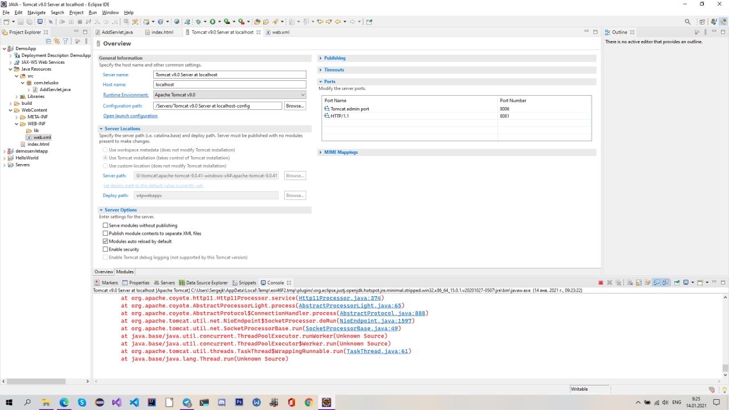
Task: Click Open Console icon with plus
Action: [700, 282]
